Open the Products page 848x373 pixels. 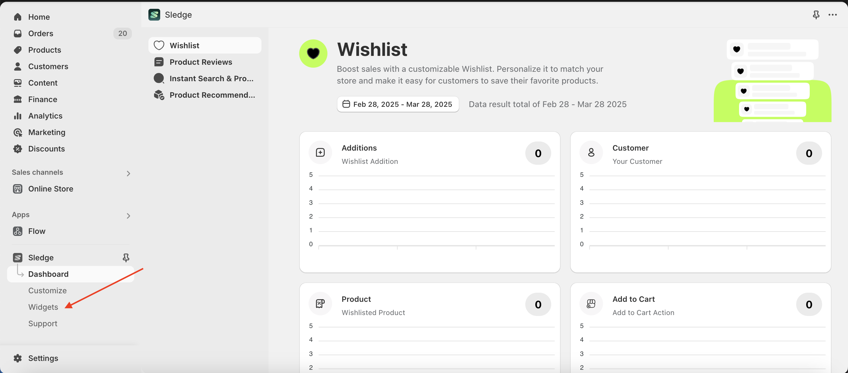44,50
